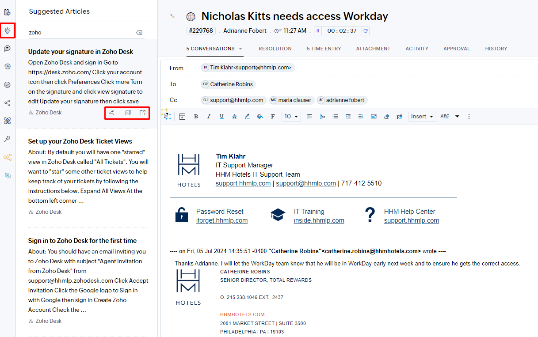
Task: Adjust line spacing from toolbar
Action: [361, 117]
